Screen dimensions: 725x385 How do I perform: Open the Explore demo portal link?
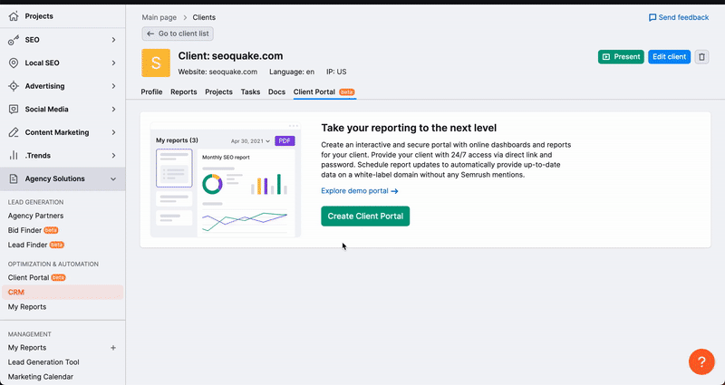coord(359,191)
